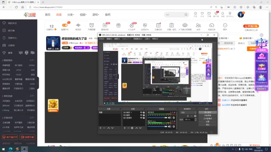Move scene down in OBS scenes panel

112,128
